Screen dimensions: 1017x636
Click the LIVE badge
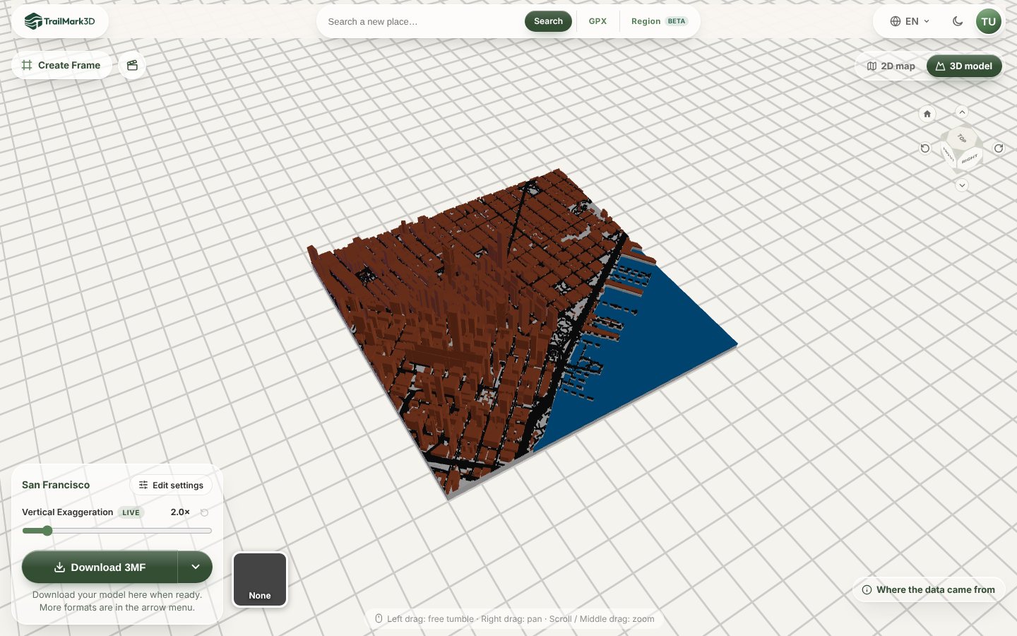[131, 512]
